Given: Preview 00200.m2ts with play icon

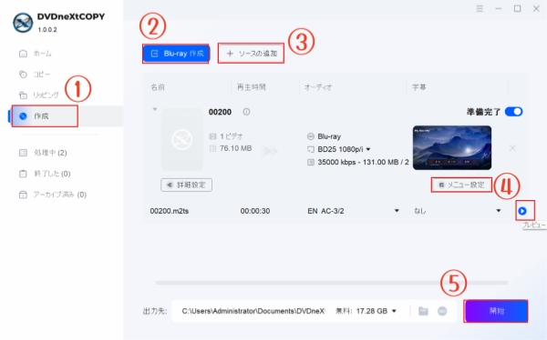Looking at the screenshot, I should [522, 211].
